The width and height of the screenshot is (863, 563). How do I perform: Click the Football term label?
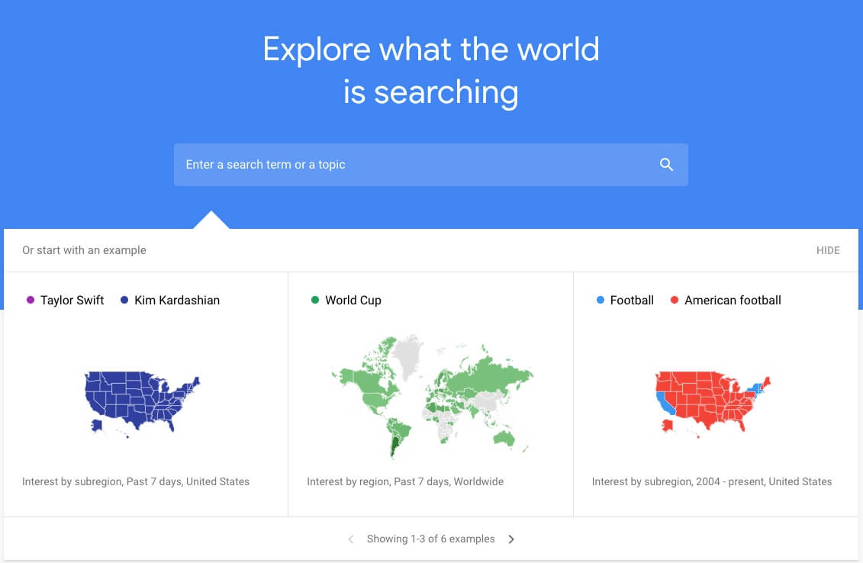point(632,301)
